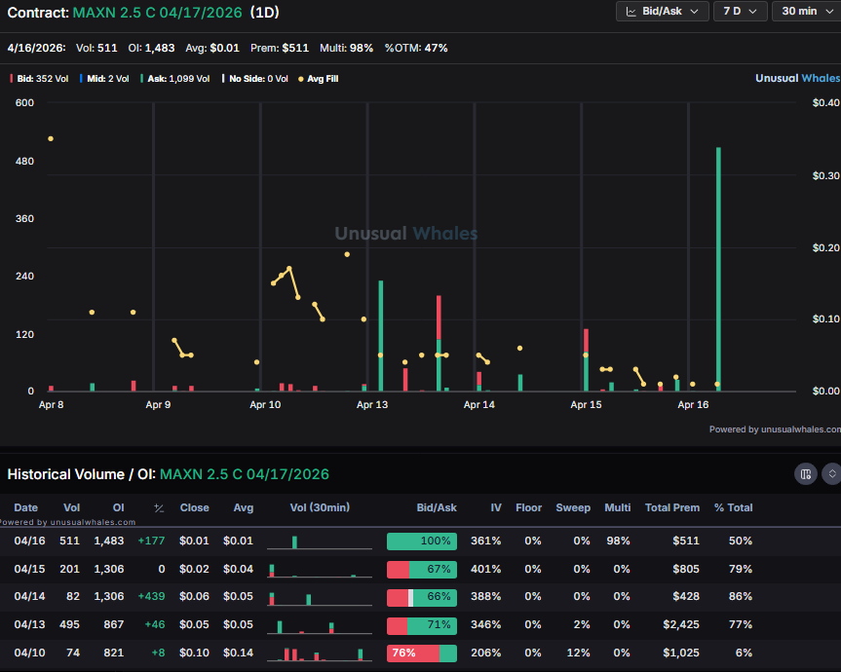Click the 361% IV value
The image size is (841, 672).
[x=486, y=541]
